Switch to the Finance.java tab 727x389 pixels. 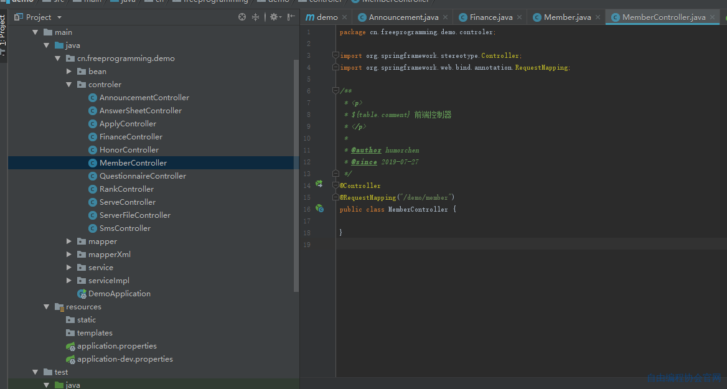(490, 17)
